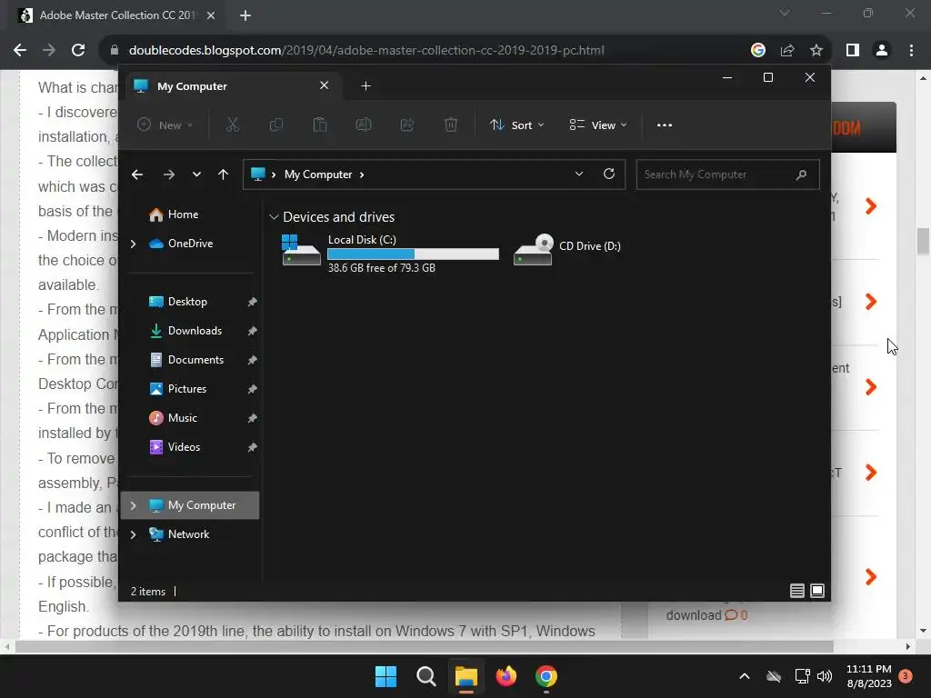Click the Share icon in Explorer toolbar
Image resolution: width=931 pixels, height=698 pixels.
tap(407, 125)
